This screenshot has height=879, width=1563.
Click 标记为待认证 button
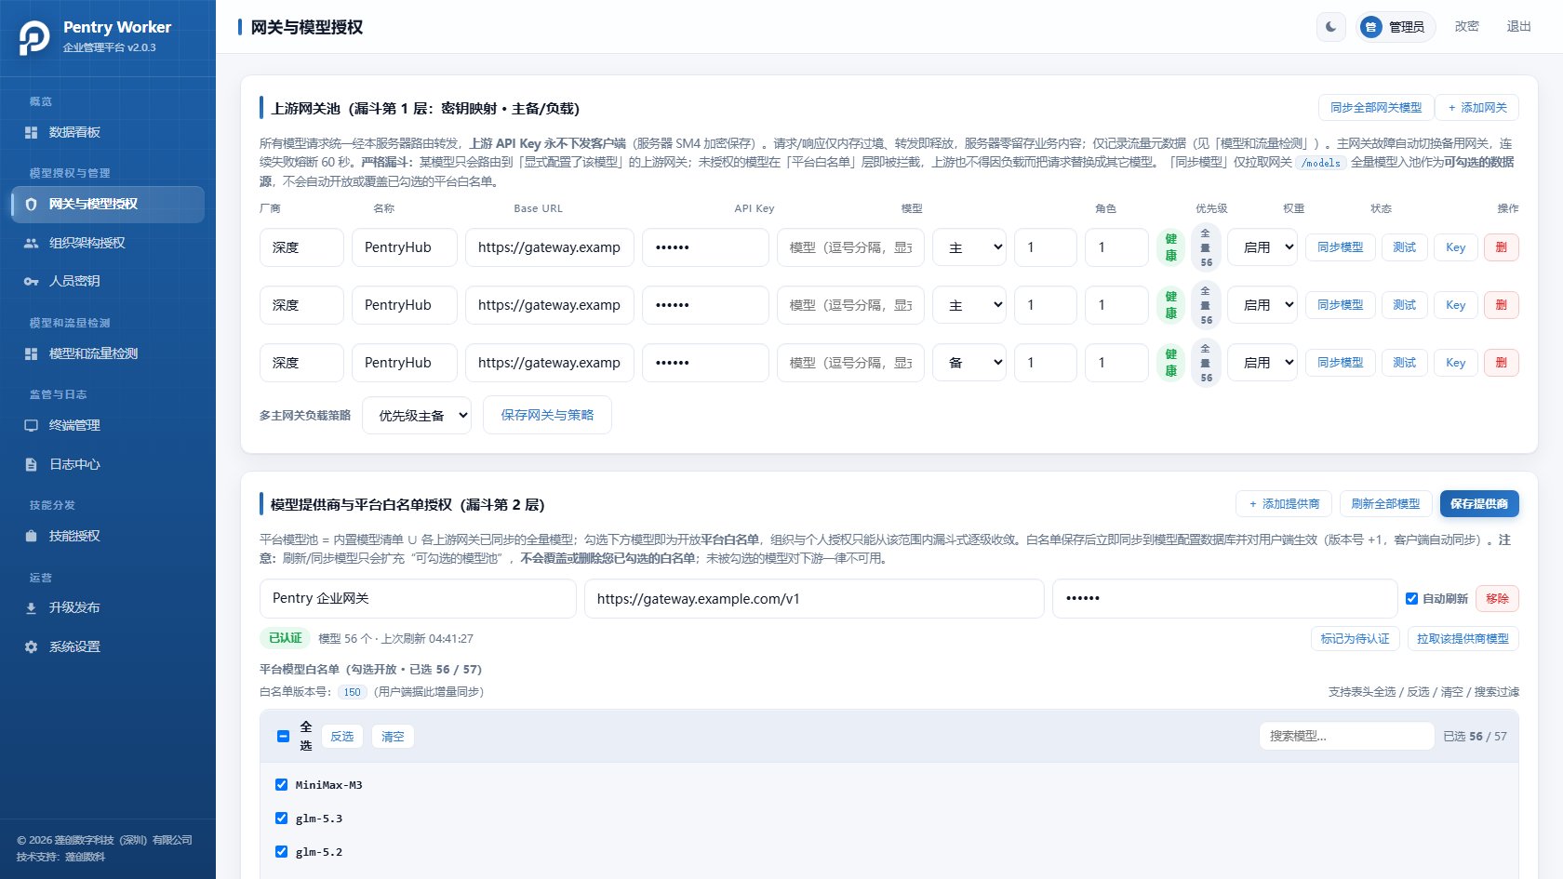click(1355, 639)
